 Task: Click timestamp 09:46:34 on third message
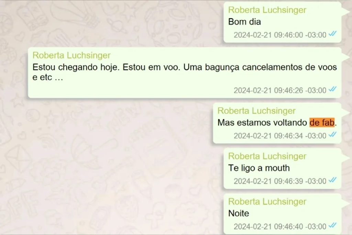point(280,136)
